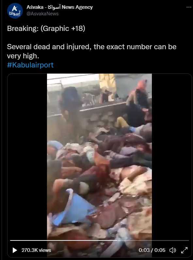193x260 pixels.
Task: Mute the video using the speaker icon
Action: pyautogui.click(x=173, y=250)
